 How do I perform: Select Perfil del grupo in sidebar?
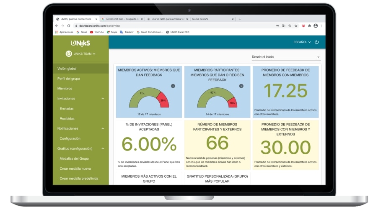pyautogui.click(x=68, y=79)
